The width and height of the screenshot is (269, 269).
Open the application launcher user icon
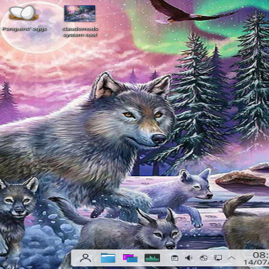85,258
